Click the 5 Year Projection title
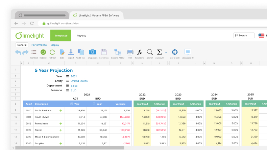The height and width of the screenshot is (150, 267). coord(54,70)
